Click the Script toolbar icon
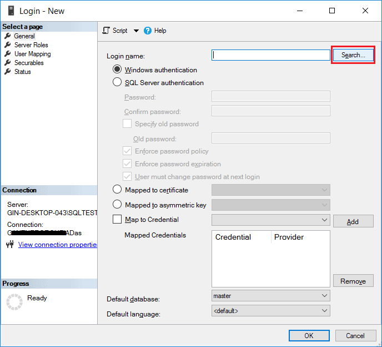Image resolution: width=382 pixels, height=347 pixels. (x=107, y=31)
